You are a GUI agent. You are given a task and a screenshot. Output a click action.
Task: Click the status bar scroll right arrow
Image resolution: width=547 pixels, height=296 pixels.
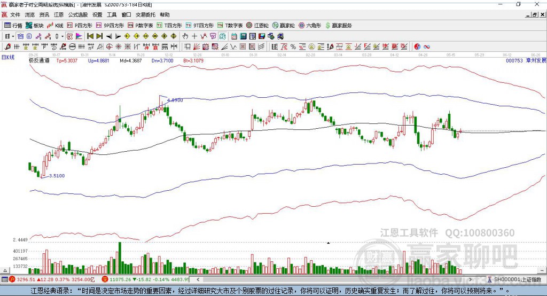coord(470,279)
